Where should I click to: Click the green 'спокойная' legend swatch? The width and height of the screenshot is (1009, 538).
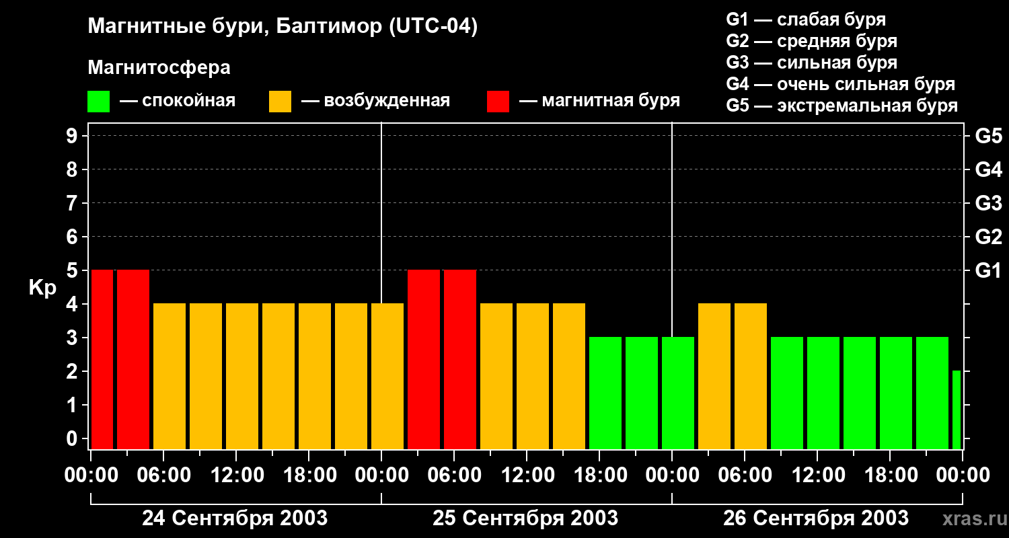coord(99,102)
